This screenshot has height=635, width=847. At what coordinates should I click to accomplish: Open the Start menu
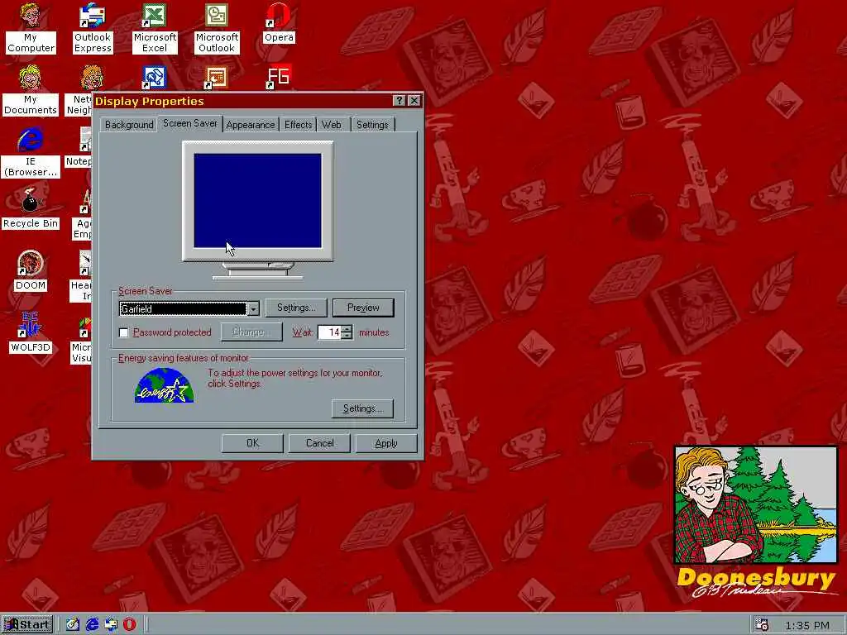coord(27,624)
